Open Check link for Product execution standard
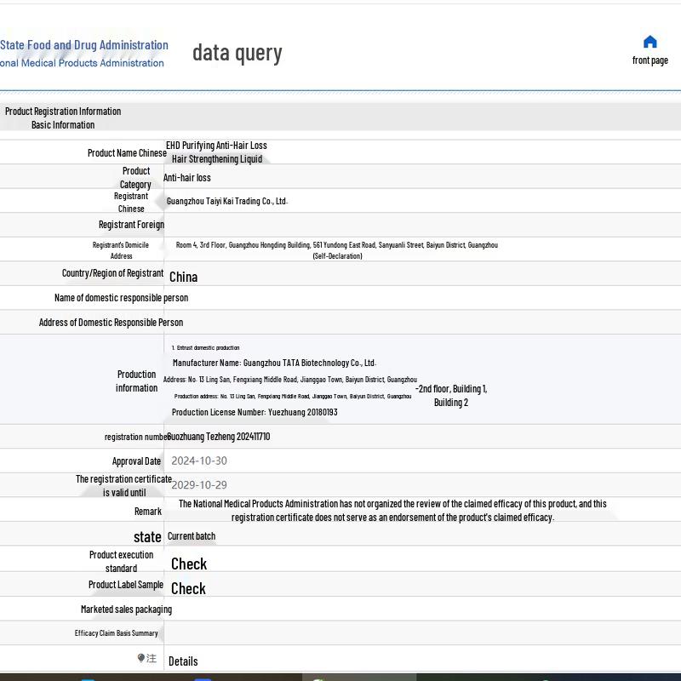The height and width of the screenshot is (681, 681). point(188,564)
